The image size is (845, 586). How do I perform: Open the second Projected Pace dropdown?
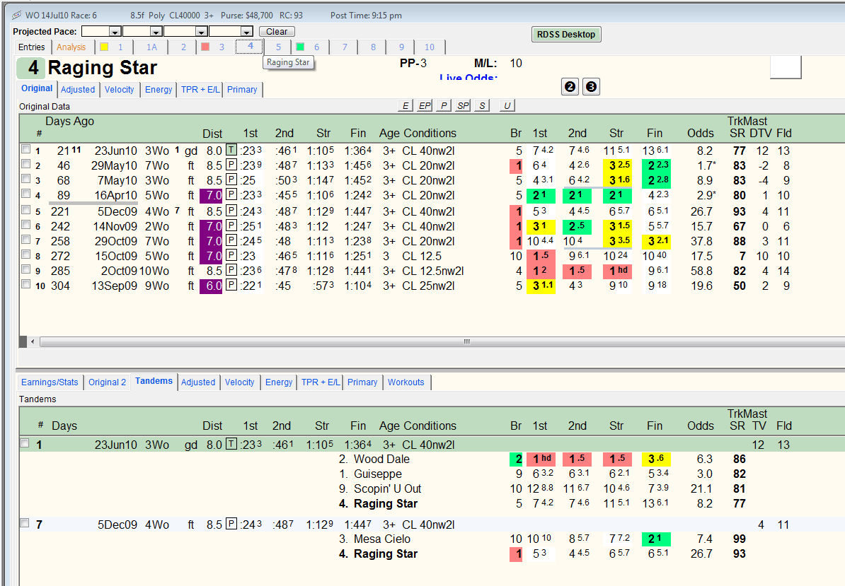[156, 32]
